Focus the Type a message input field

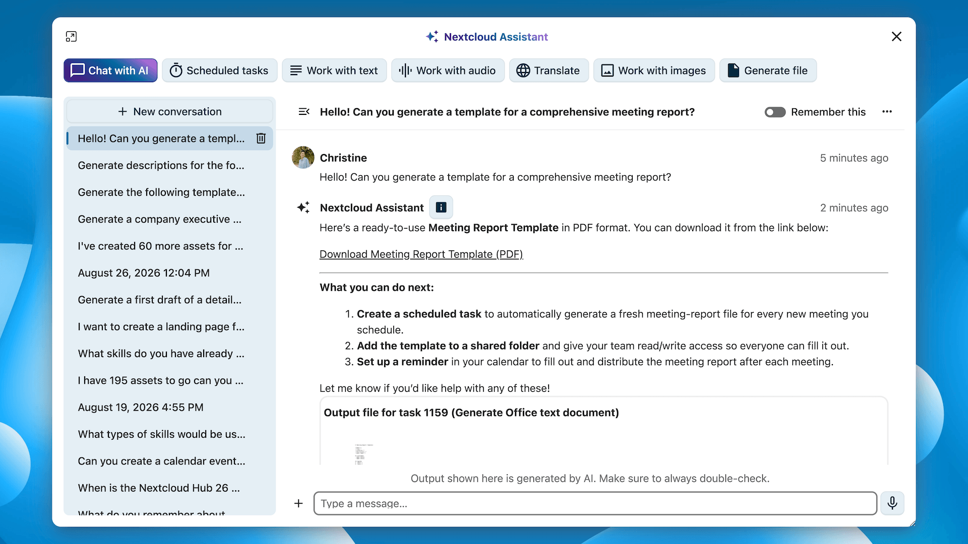coord(595,503)
